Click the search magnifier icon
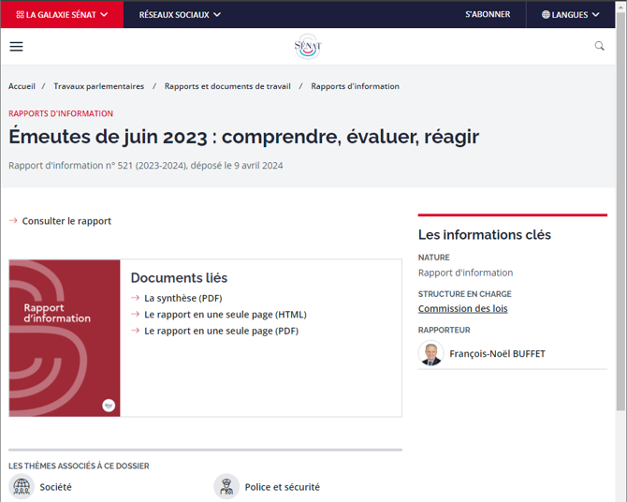The image size is (627, 502). [599, 46]
